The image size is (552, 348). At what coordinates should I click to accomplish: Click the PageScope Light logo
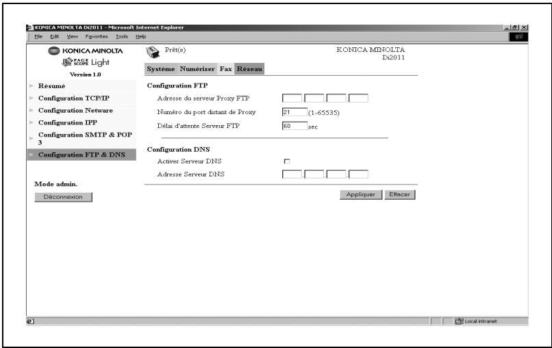[x=86, y=62]
